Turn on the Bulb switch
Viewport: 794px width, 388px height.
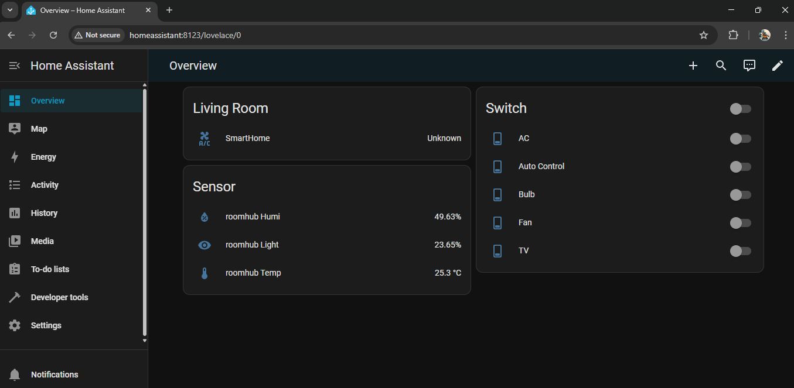pos(740,195)
